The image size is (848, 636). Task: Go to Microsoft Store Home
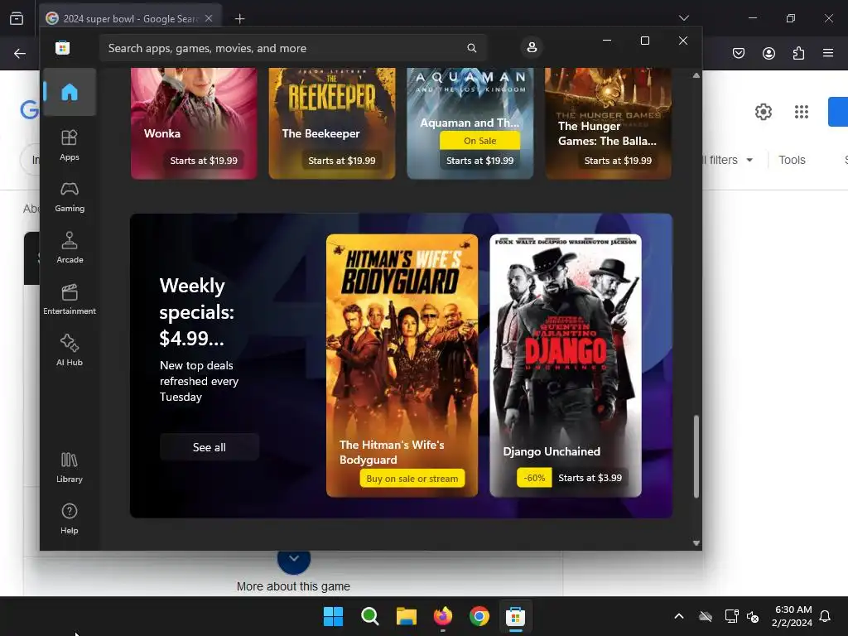[x=70, y=92]
